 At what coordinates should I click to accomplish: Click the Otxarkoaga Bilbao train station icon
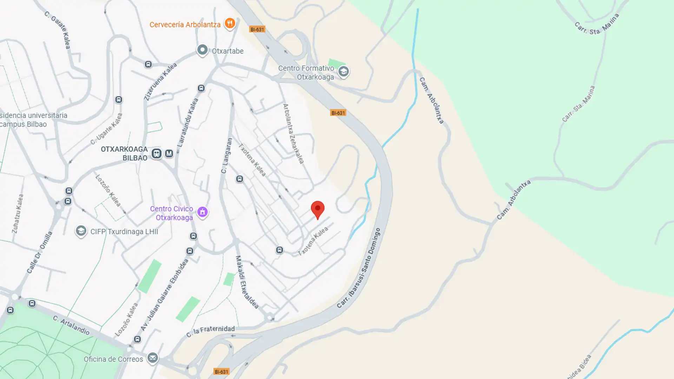point(157,154)
